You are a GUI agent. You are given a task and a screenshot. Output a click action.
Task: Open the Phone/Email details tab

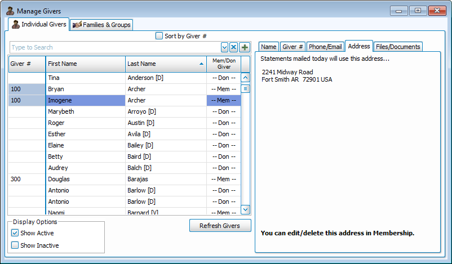[325, 47]
